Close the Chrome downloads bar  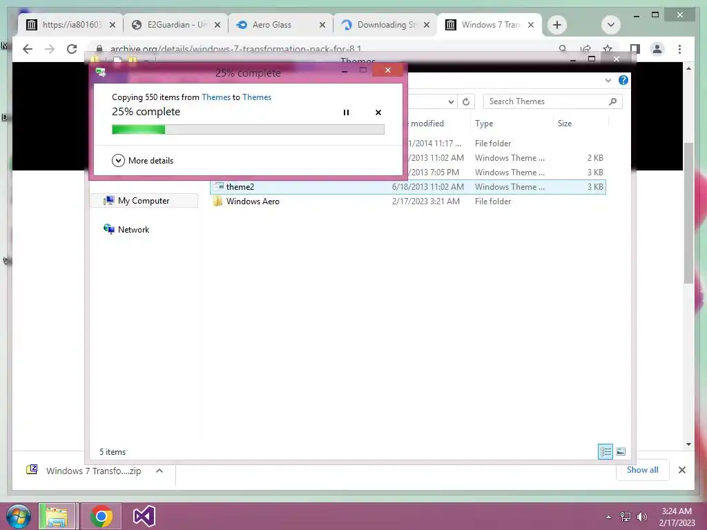pyautogui.click(x=681, y=470)
